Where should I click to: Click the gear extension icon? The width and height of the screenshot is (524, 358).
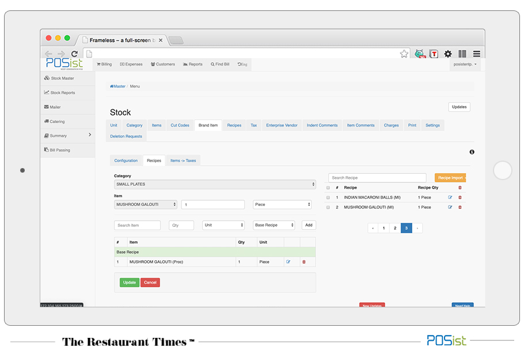click(448, 54)
